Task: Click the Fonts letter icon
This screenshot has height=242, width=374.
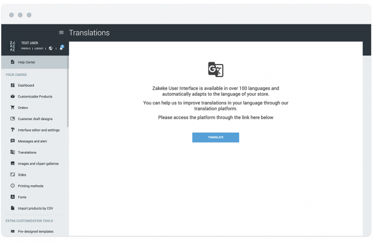Action: coord(12,197)
